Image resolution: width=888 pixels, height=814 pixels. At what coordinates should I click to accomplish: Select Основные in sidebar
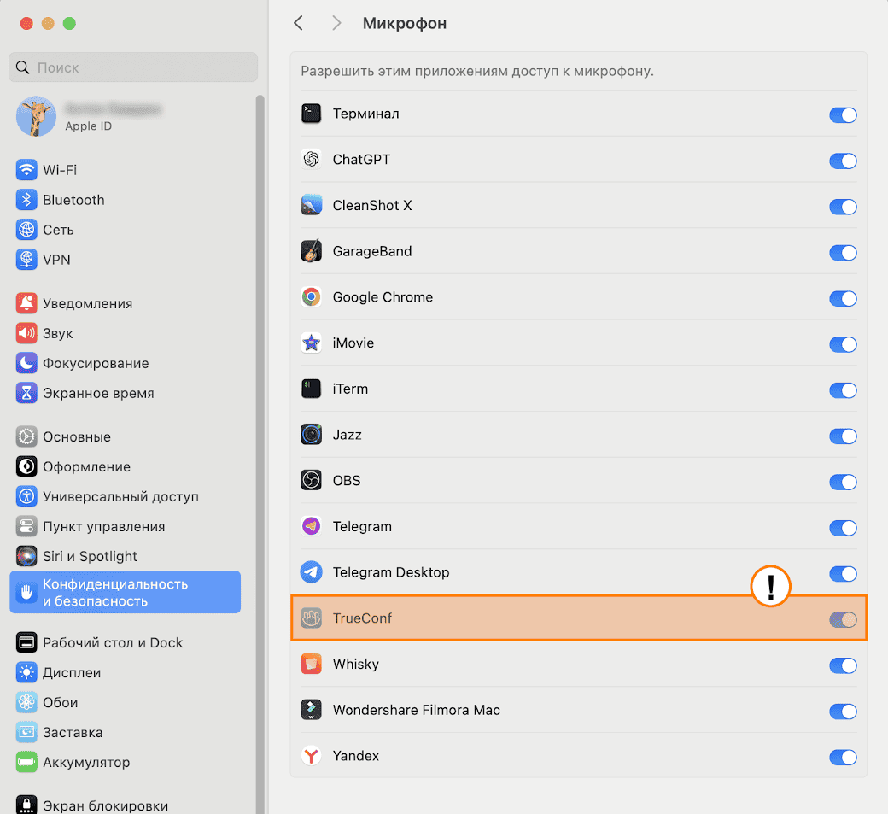pyautogui.click(x=126, y=436)
